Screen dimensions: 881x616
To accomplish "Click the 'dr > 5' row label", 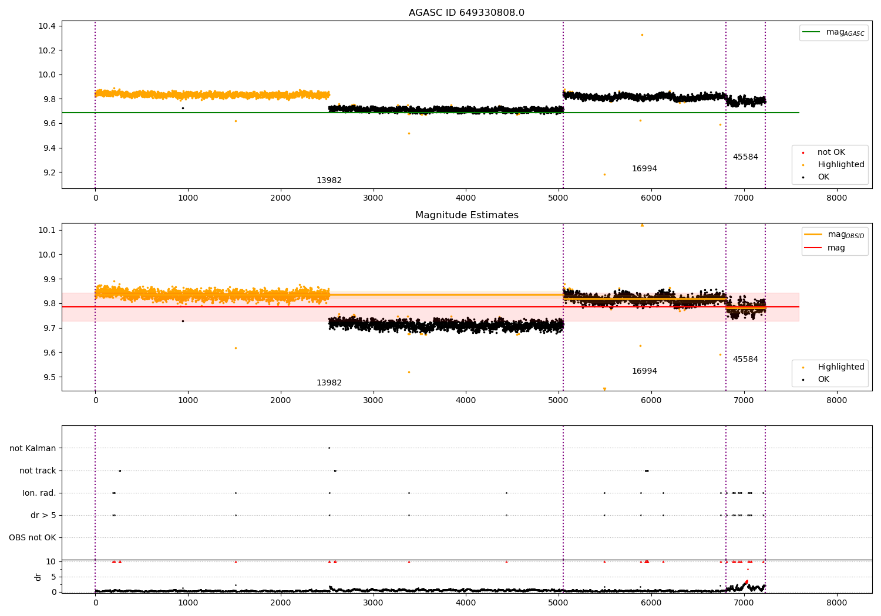I will (x=43, y=515).
